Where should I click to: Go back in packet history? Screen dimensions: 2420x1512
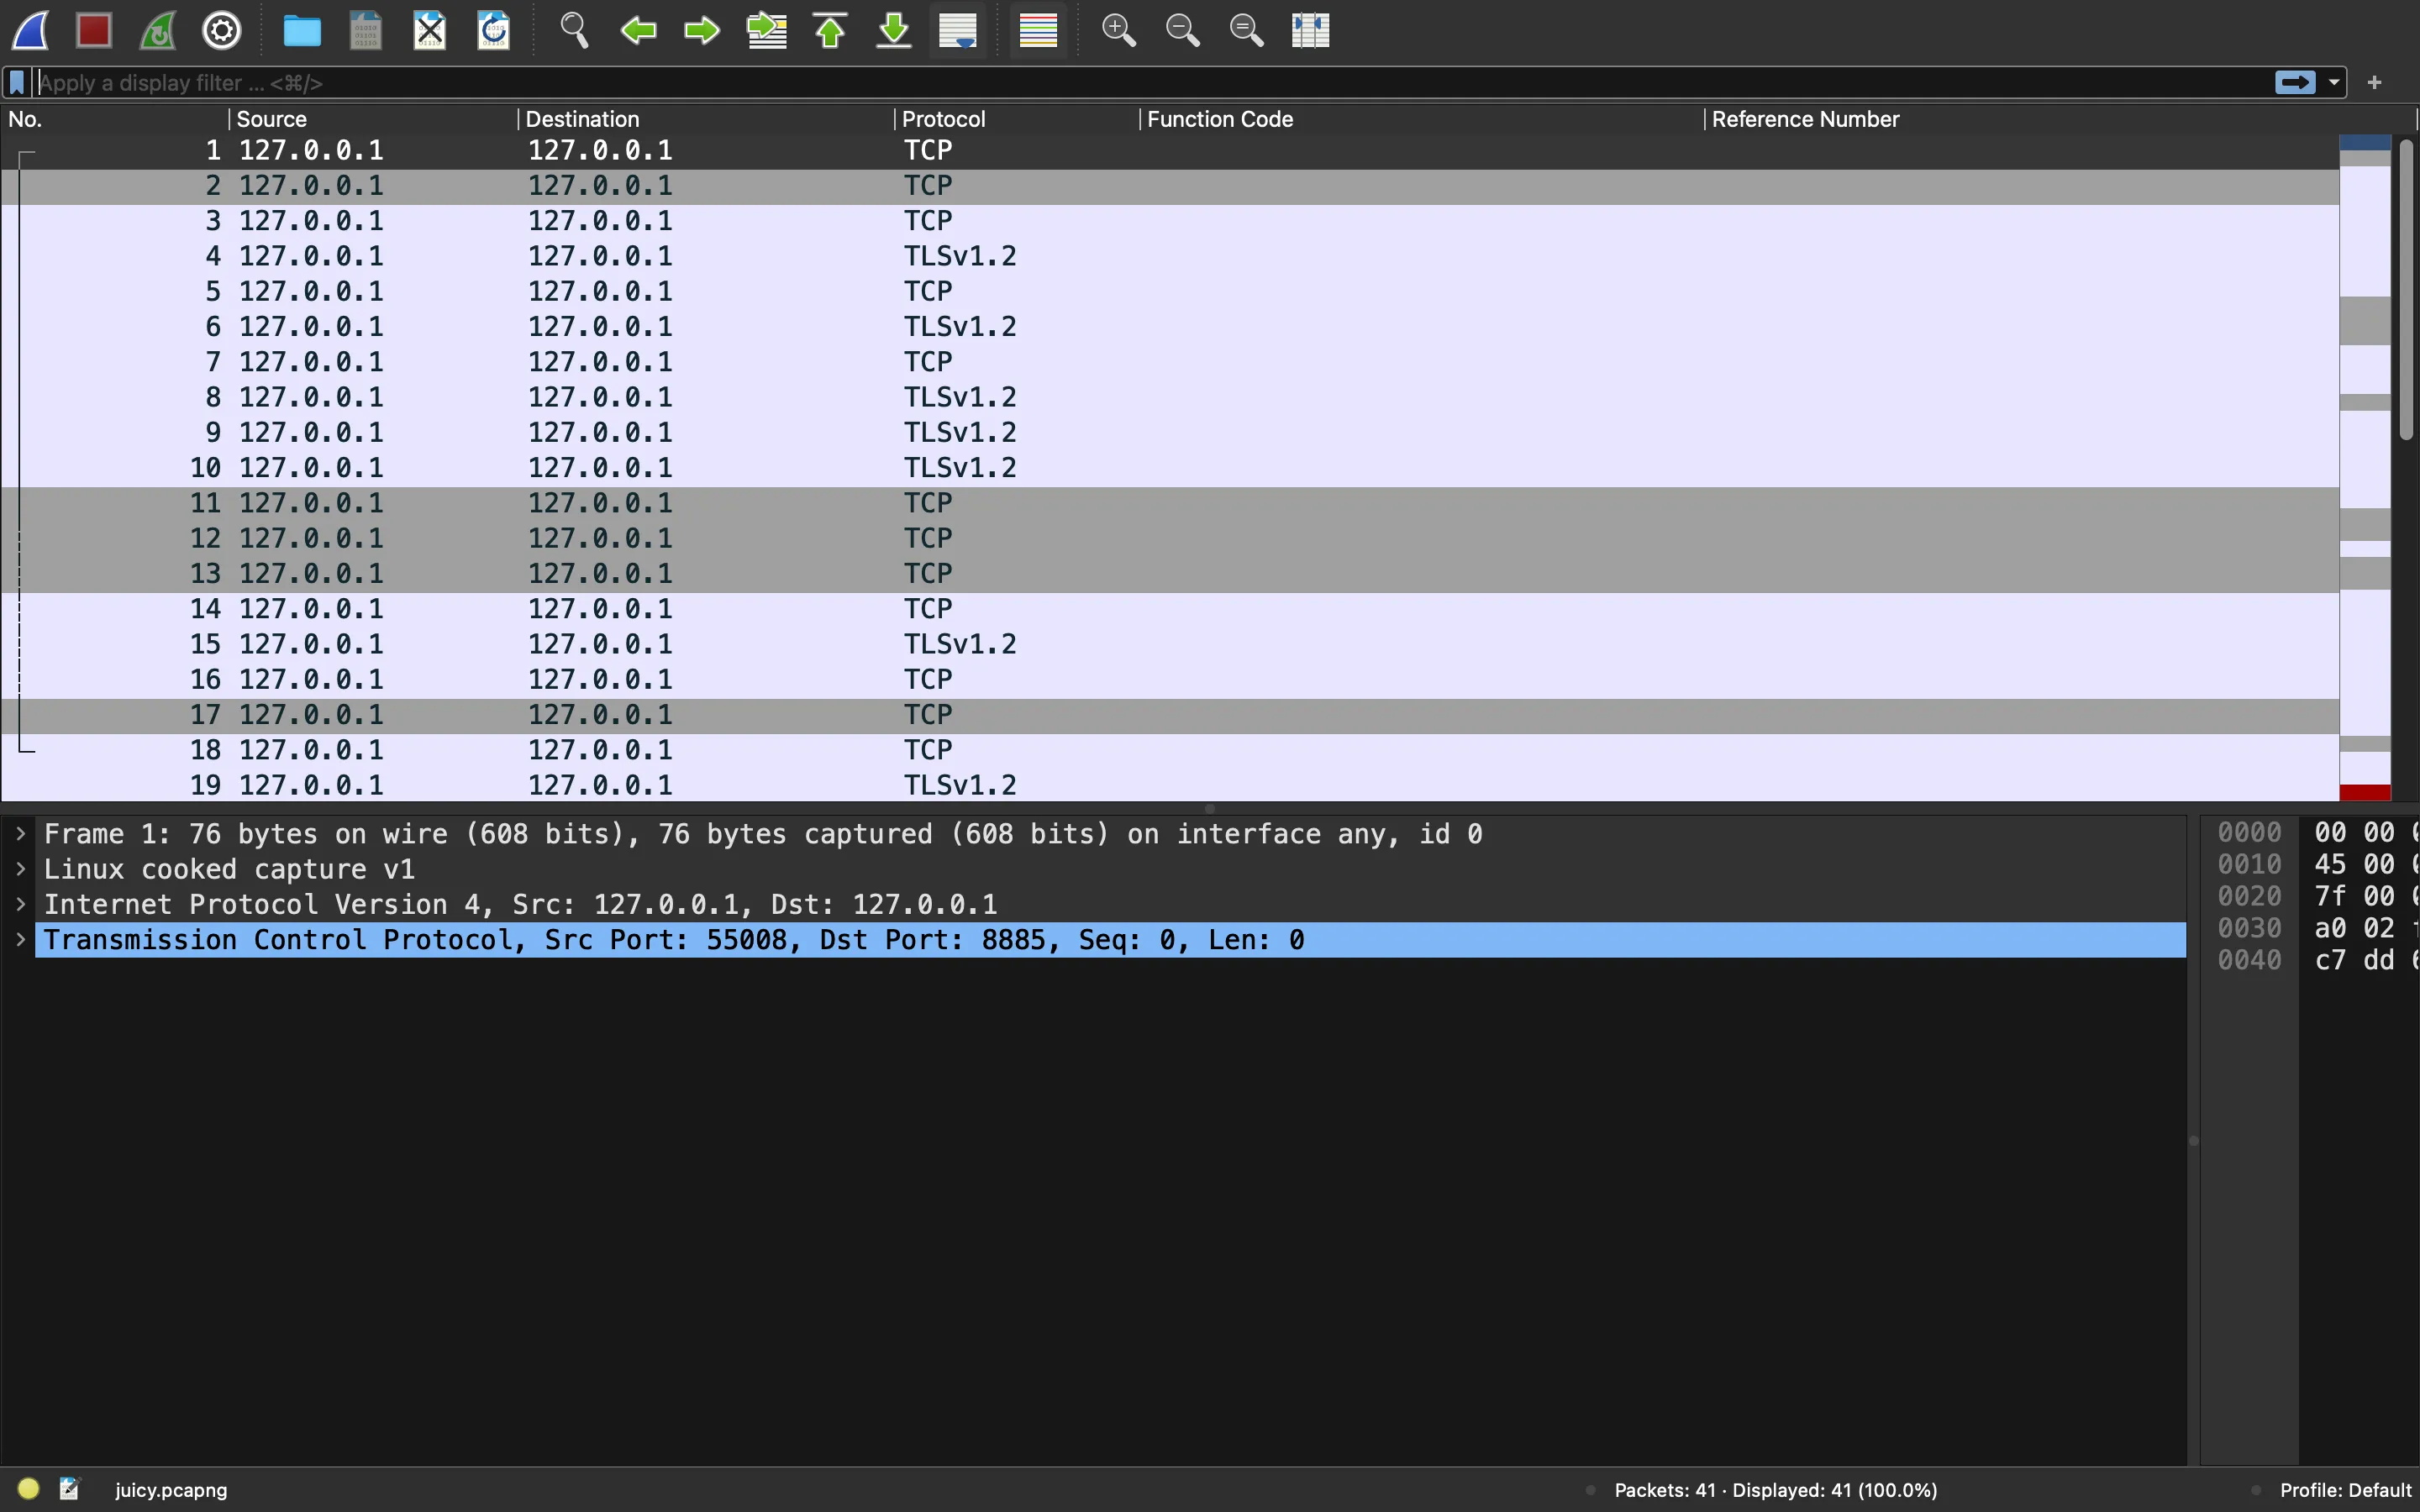coord(638,30)
